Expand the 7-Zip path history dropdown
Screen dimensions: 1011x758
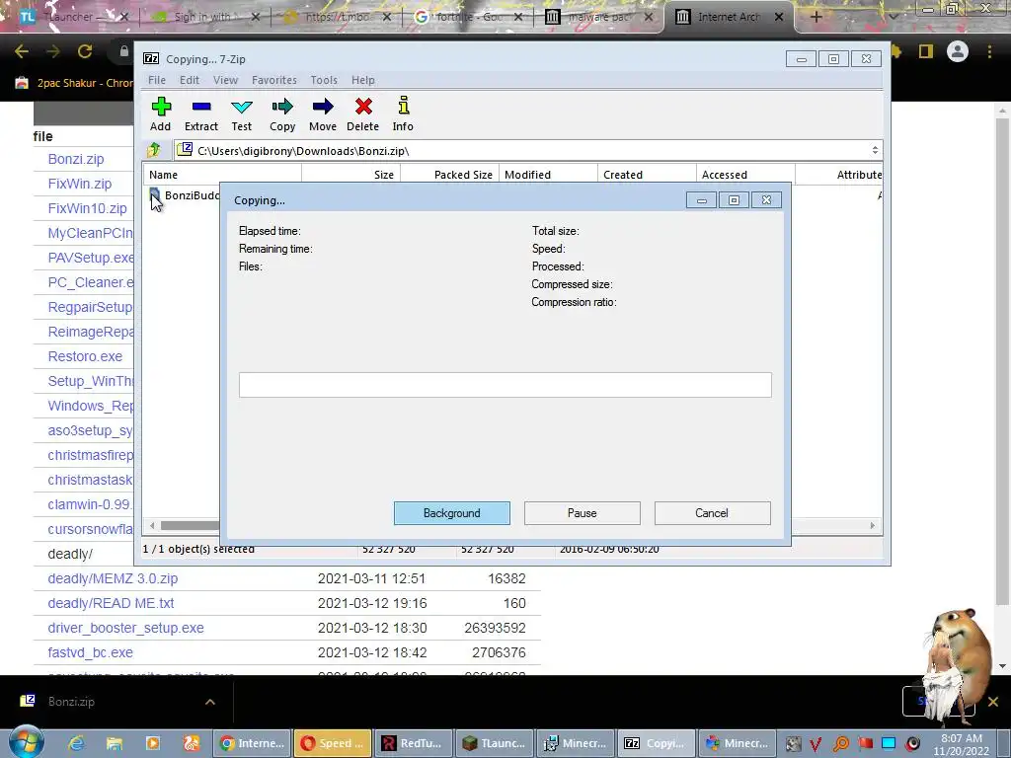(x=875, y=150)
